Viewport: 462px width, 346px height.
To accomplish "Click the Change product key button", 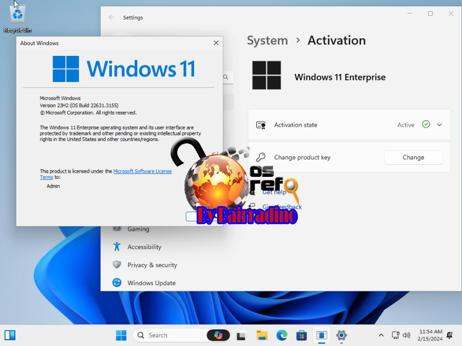I will point(413,157).
